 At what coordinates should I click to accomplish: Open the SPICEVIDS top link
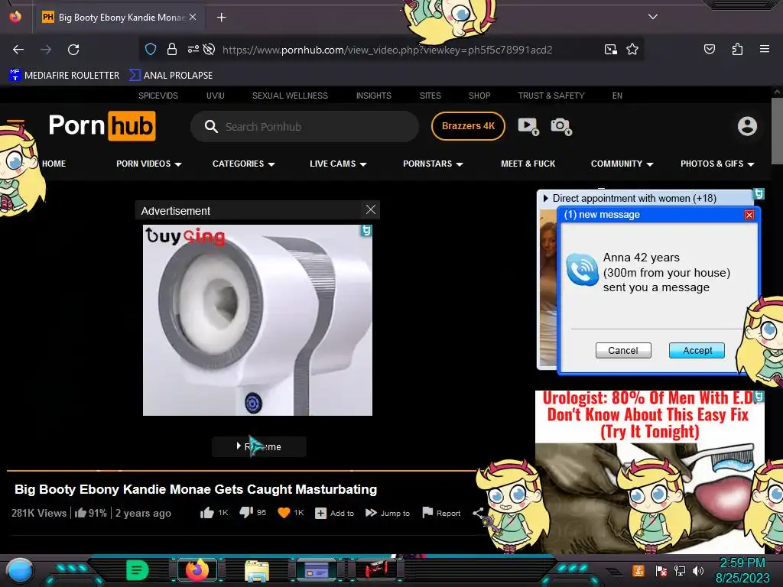[x=158, y=96]
